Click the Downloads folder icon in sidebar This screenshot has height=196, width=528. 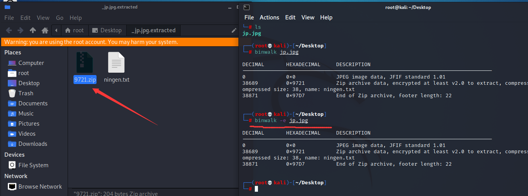(12, 144)
